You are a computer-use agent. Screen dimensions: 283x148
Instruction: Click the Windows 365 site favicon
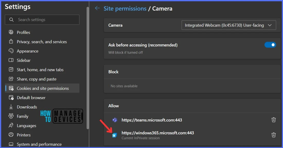tap(114, 135)
